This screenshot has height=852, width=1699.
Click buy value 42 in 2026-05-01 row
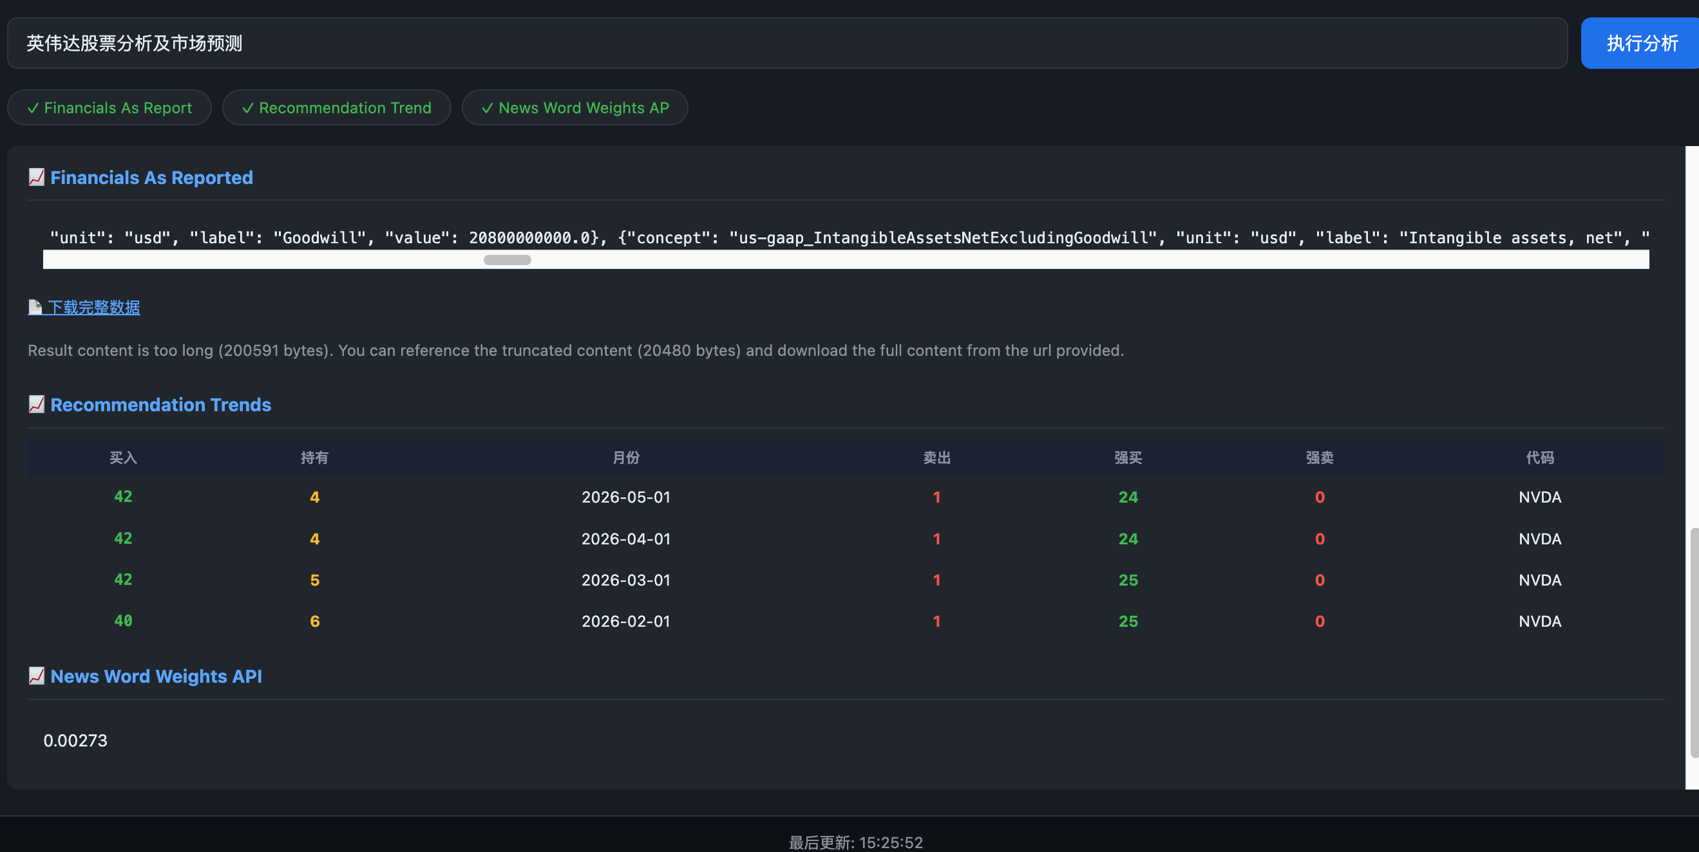[124, 497]
